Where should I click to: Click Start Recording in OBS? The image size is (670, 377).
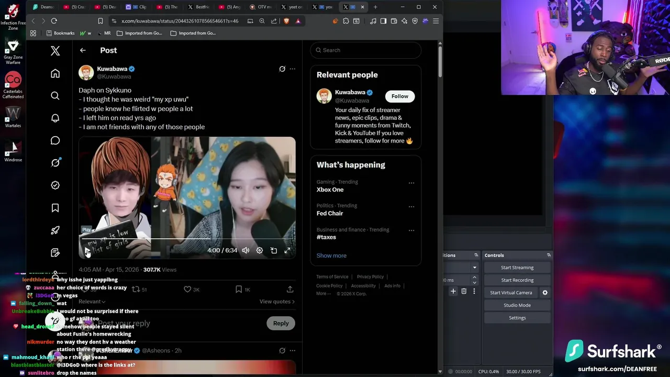(x=517, y=280)
